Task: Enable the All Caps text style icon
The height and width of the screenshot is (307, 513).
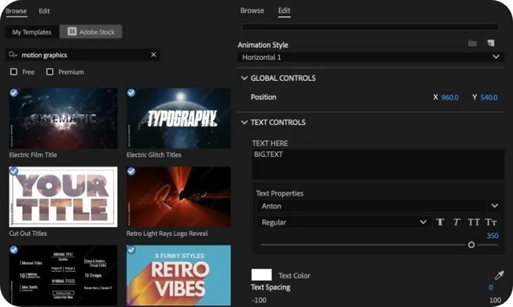Action: (x=474, y=222)
